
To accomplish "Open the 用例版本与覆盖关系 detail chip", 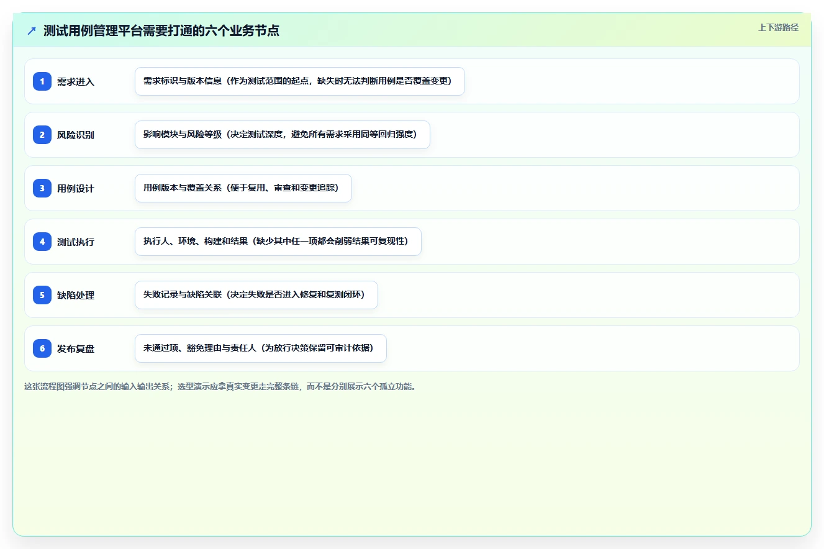I will (243, 188).
